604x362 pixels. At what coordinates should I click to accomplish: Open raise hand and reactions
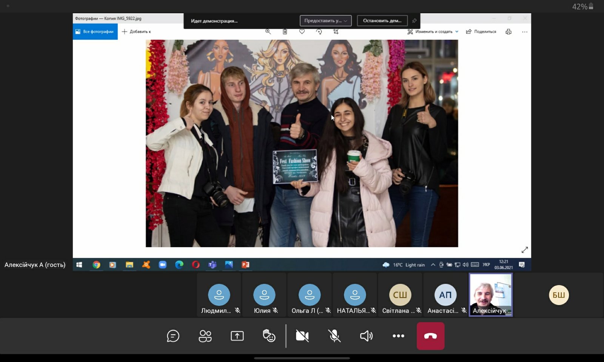[x=269, y=336]
